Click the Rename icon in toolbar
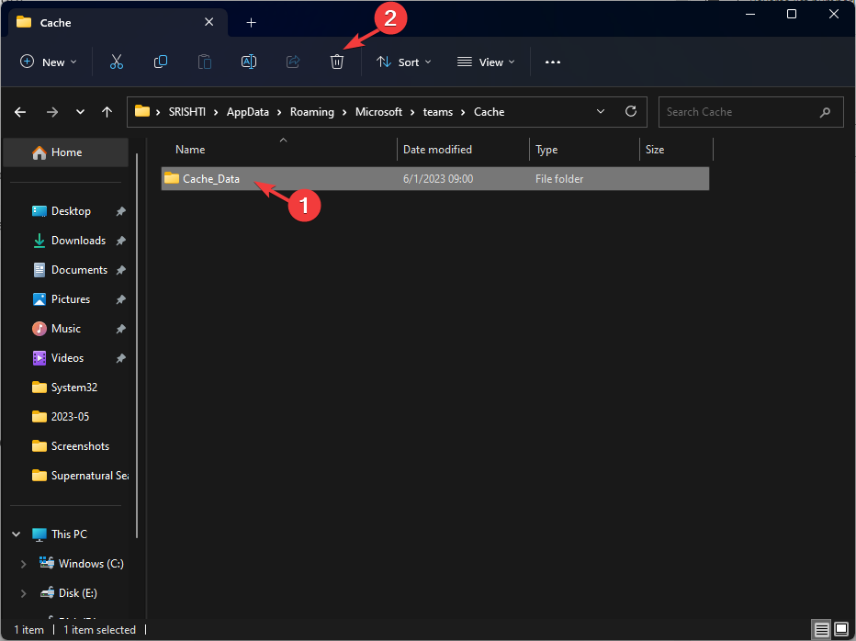The width and height of the screenshot is (856, 641). [249, 62]
